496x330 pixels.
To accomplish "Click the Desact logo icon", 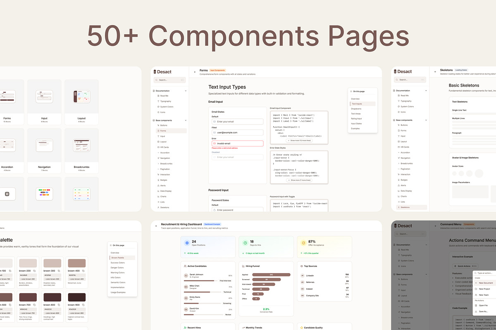I will (155, 72).
